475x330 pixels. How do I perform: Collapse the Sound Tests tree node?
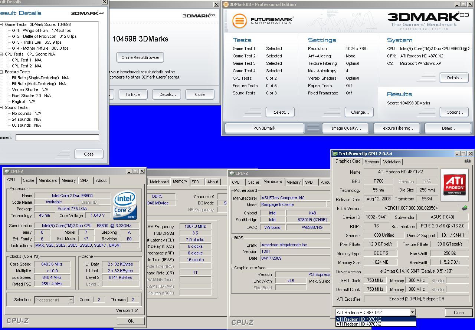1,107
